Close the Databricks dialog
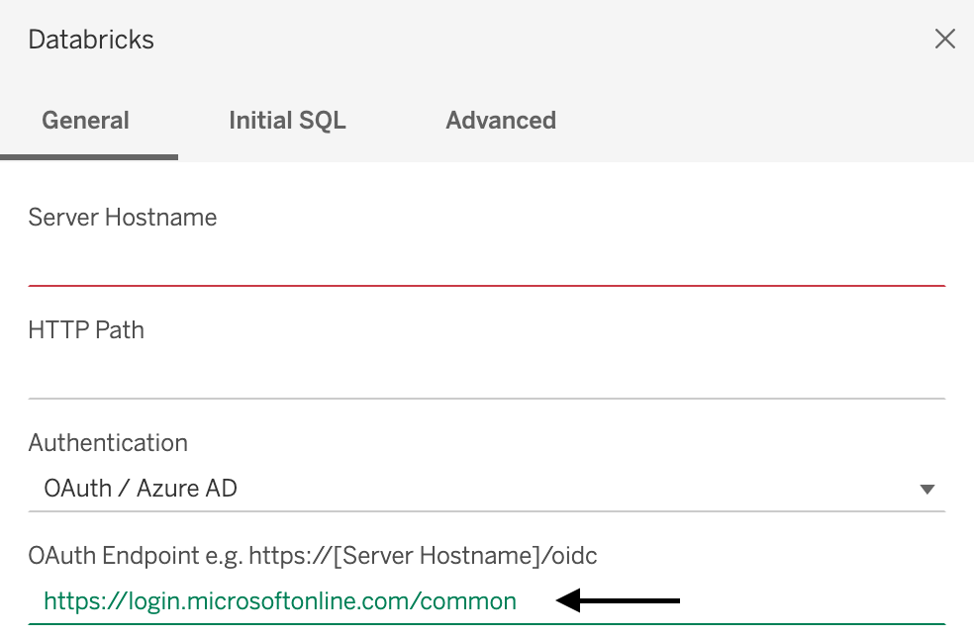 [945, 40]
